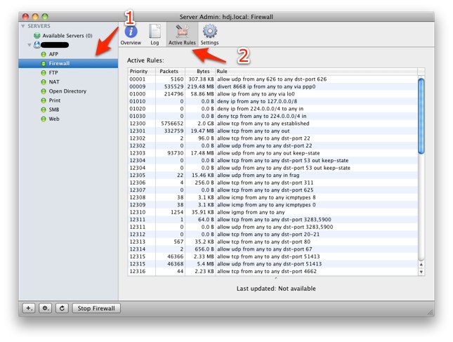This screenshot has height=342, width=453.
Task: Sort by the Priority column header
Action: pyautogui.click(x=142, y=72)
